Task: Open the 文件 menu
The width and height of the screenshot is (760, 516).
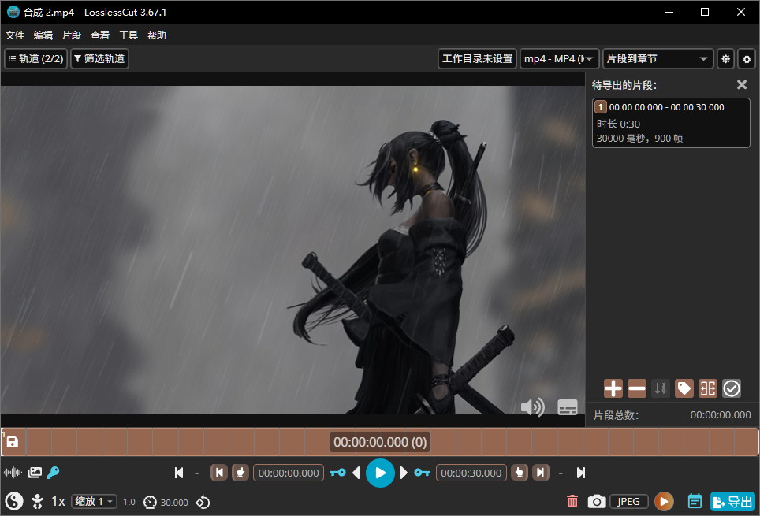Action: click(x=14, y=35)
